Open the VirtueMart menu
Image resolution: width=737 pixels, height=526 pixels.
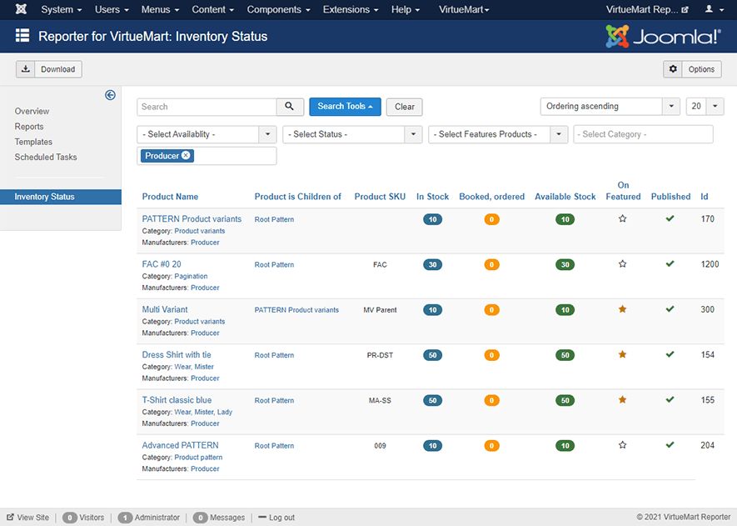click(464, 9)
